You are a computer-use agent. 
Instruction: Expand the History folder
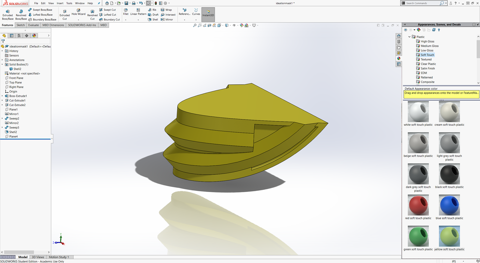2,51
